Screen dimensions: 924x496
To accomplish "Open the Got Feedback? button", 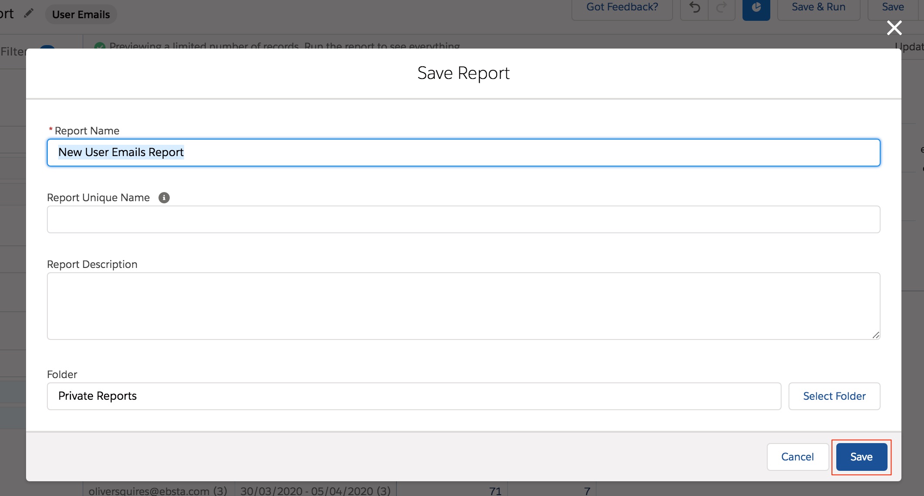I will pos(622,7).
